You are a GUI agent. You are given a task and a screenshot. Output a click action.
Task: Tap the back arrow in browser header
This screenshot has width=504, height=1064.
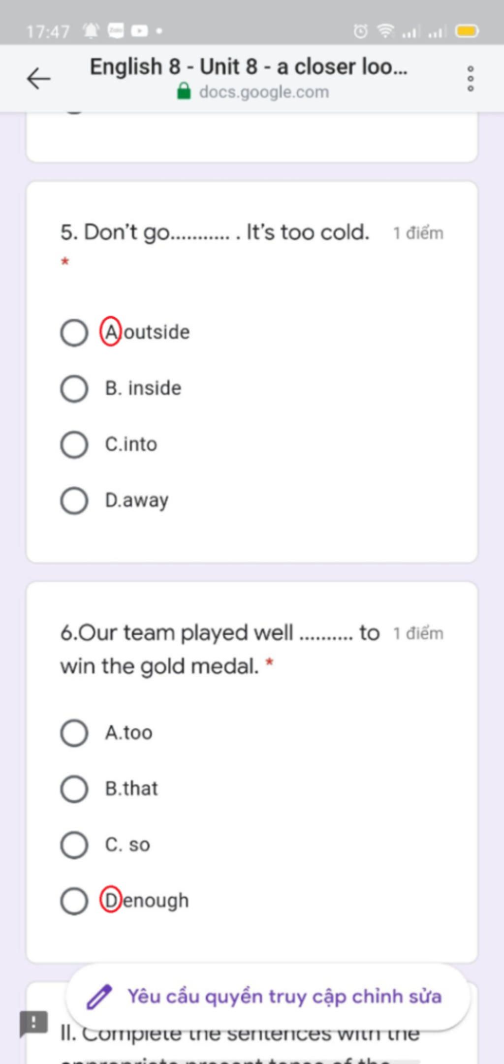[x=38, y=79]
